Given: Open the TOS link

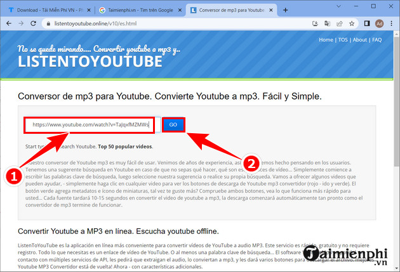Looking at the screenshot, I should (343, 40).
